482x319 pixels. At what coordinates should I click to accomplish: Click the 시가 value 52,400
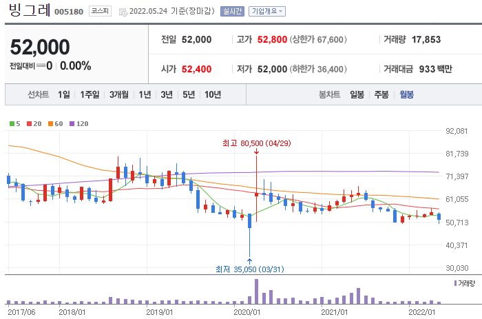[x=196, y=69]
